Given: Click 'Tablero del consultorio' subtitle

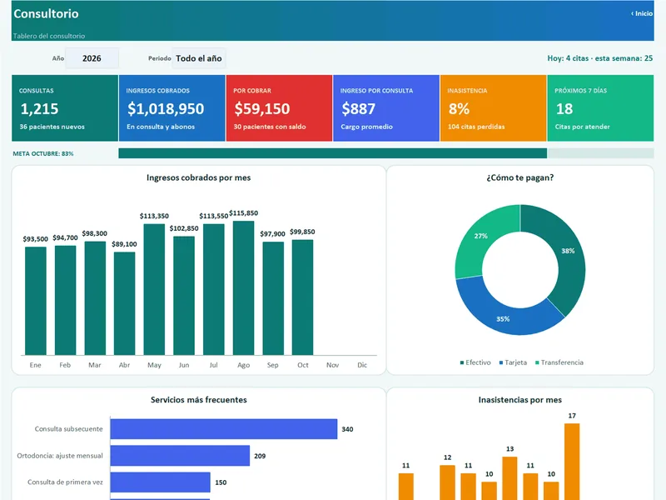Looking at the screenshot, I should pos(49,36).
